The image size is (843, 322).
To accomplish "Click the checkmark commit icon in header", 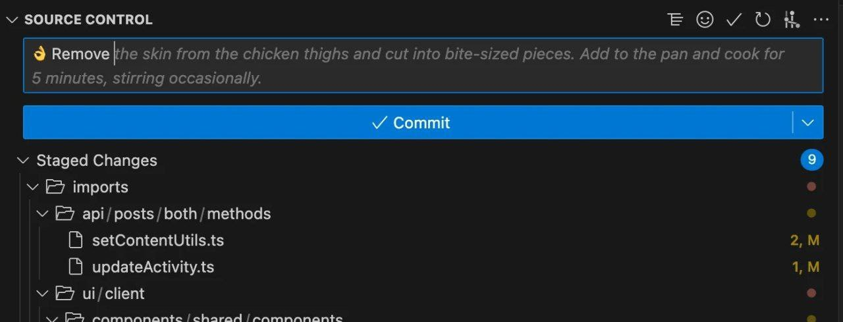I will point(734,20).
